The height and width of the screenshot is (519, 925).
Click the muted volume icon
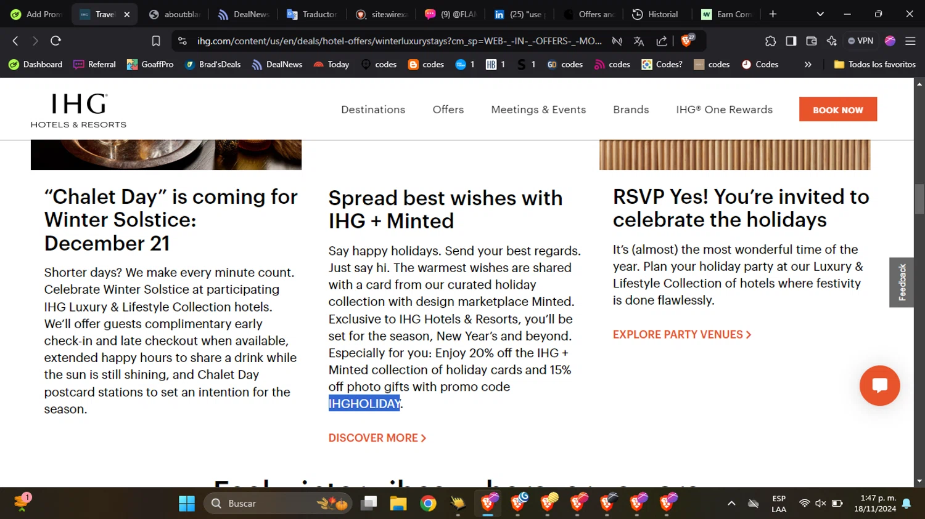821,503
